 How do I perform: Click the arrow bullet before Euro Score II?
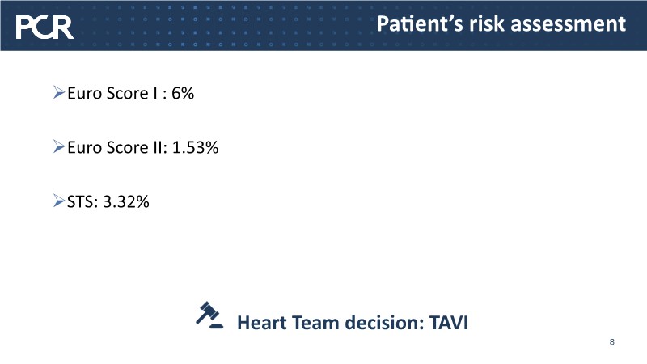coord(58,147)
